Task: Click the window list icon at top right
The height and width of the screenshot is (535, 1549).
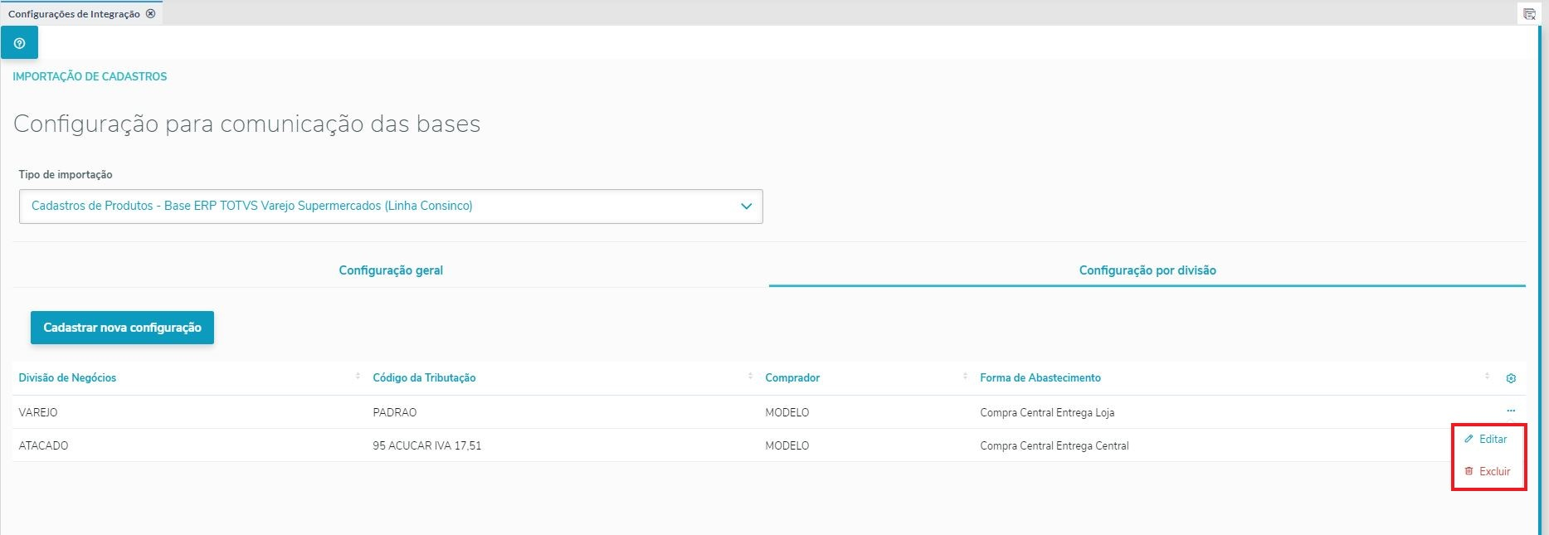Action: (x=1529, y=14)
